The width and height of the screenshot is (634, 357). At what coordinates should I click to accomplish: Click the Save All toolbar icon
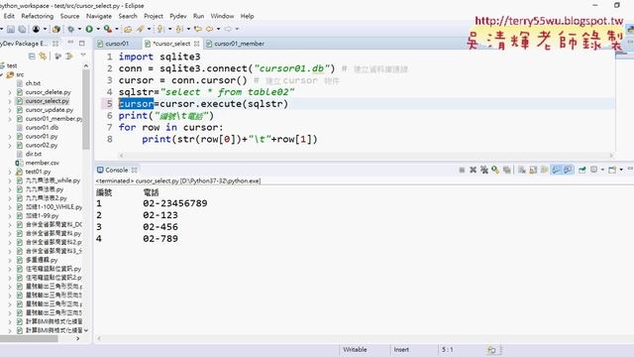22,29
